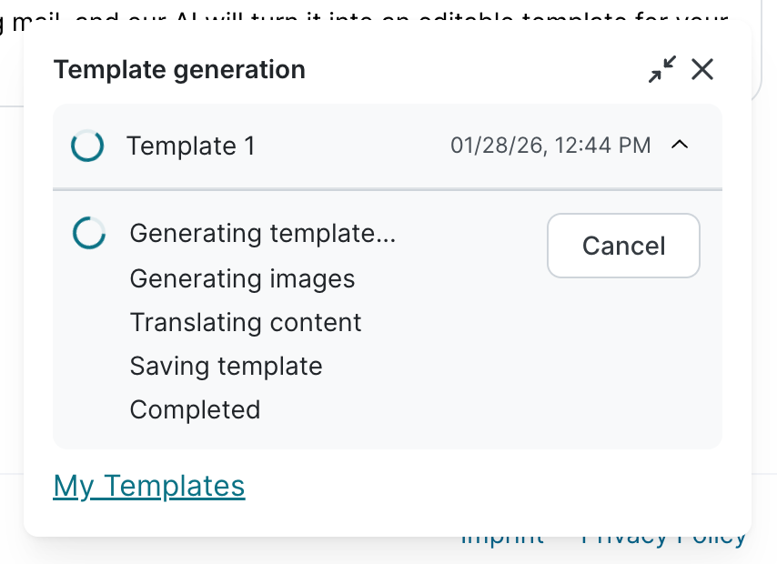Click the Translating content step
The height and width of the screenshot is (564, 777).
click(x=245, y=323)
